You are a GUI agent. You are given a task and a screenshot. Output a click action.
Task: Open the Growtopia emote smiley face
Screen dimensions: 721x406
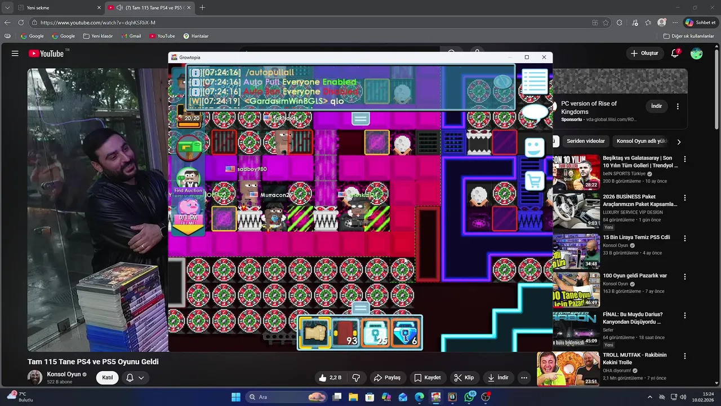point(534,148)
